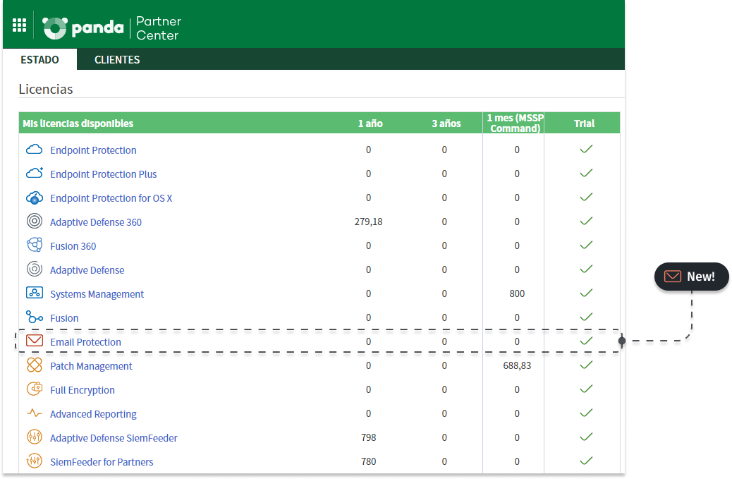Click the Patch Management icon

34,365
